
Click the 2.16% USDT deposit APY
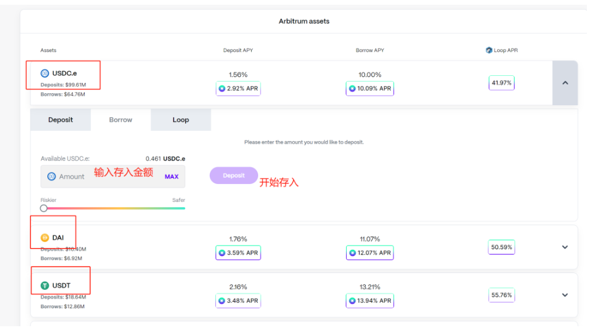238,287
